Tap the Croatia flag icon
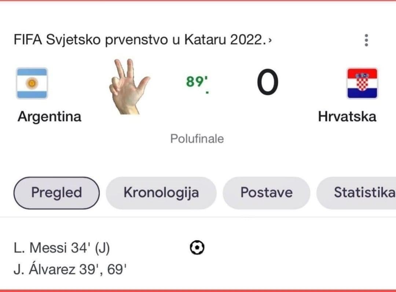The image size is (396, 292). tap(362, 83)
